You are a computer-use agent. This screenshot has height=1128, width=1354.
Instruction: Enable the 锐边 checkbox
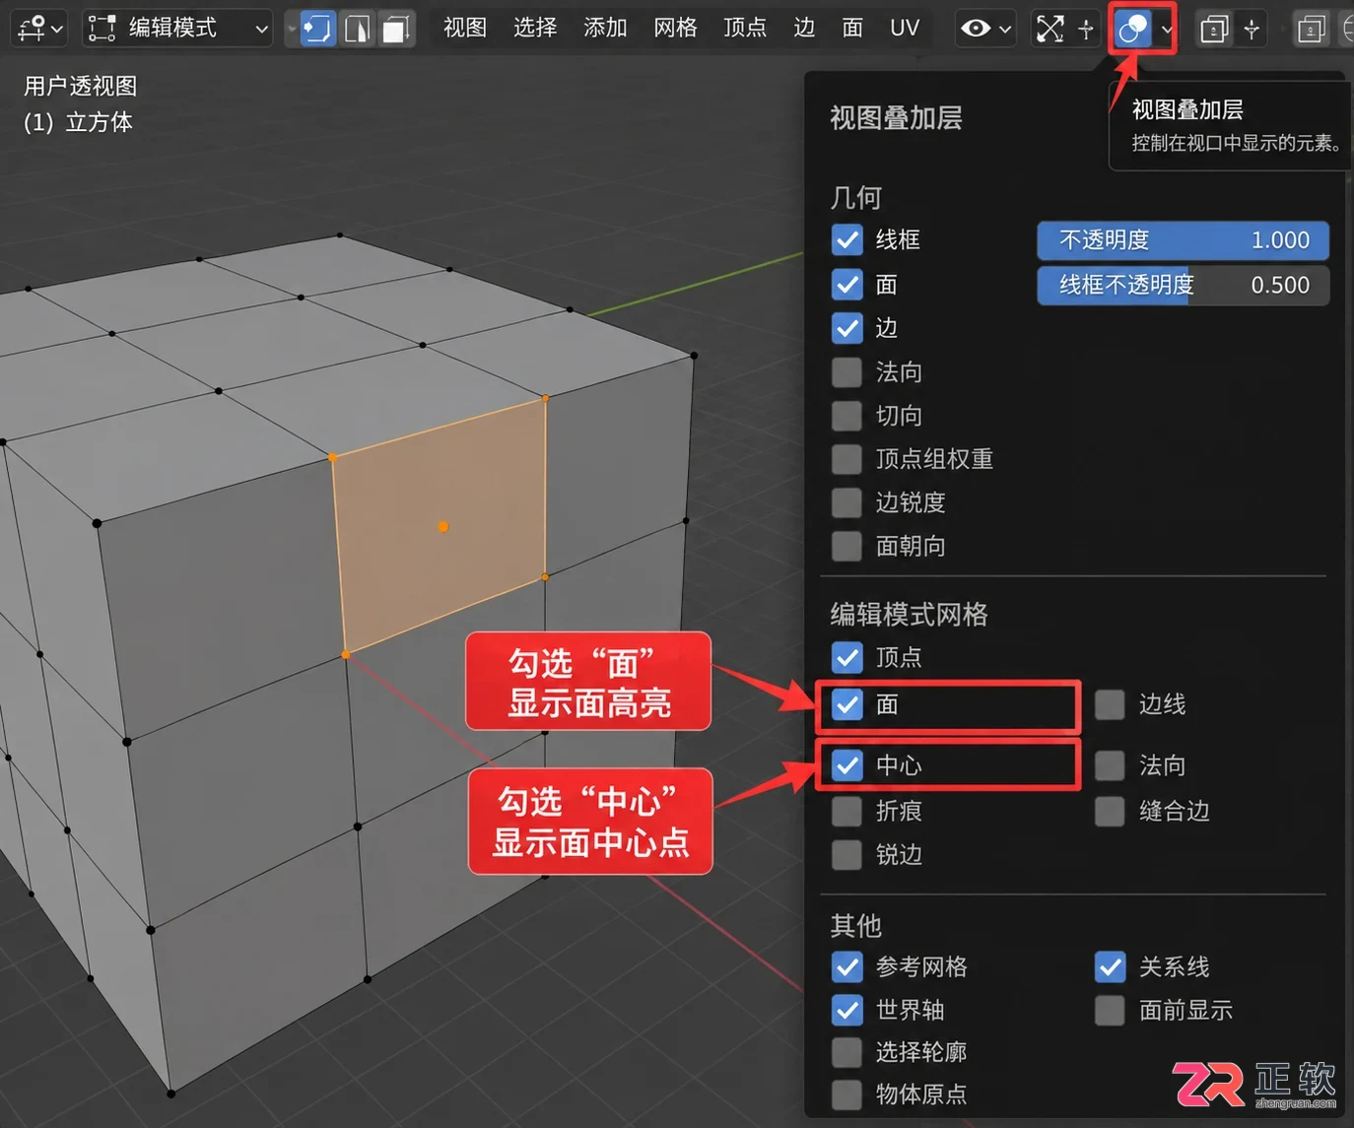point(847,854)
